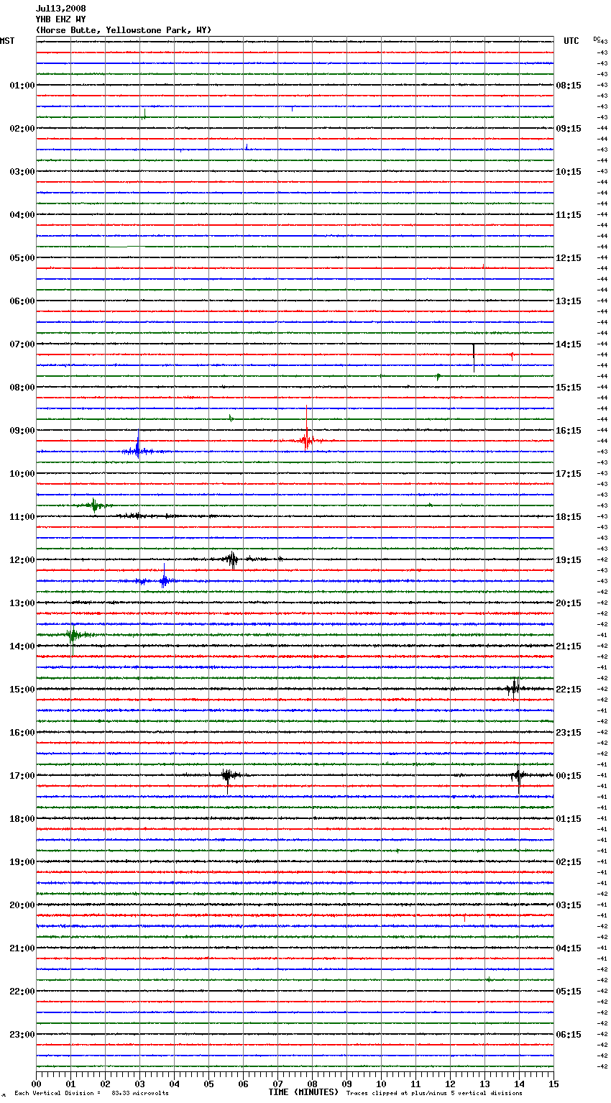Image resolution: width=611 pixels, height=1103 pixels.
Task: Click the green event above 11:00 MST
Action: click(93, 505)
